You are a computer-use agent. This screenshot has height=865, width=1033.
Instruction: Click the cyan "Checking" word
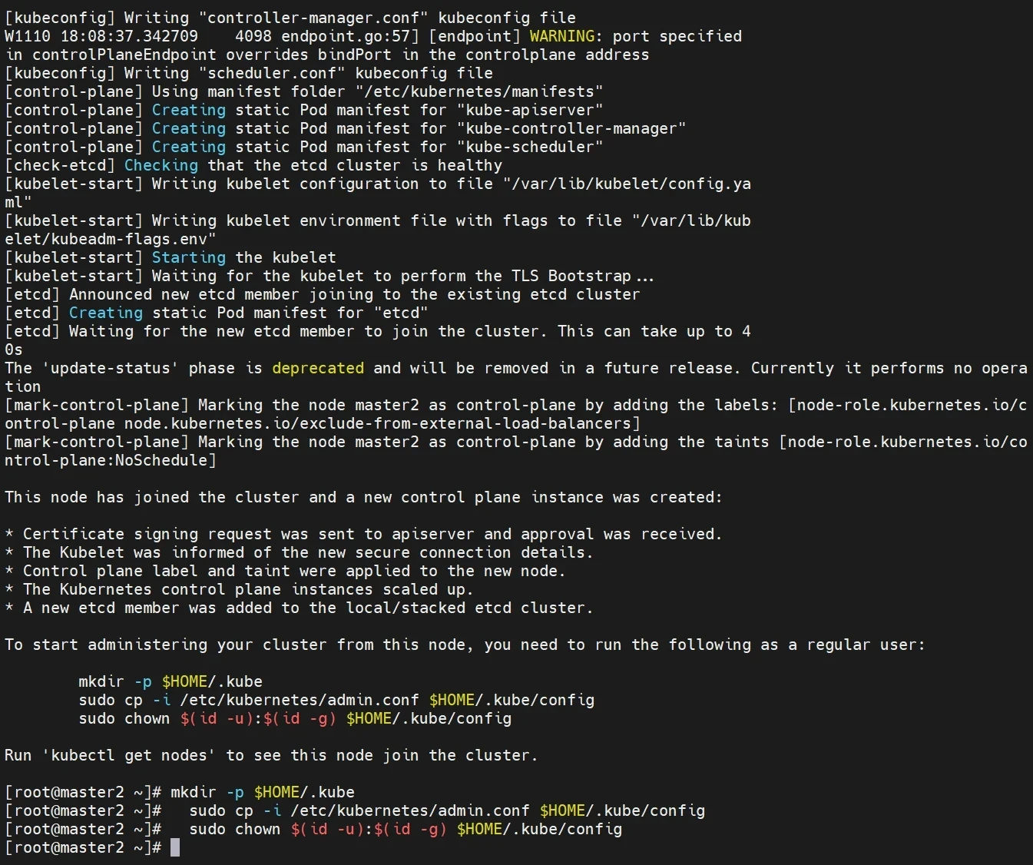point(161,165)
